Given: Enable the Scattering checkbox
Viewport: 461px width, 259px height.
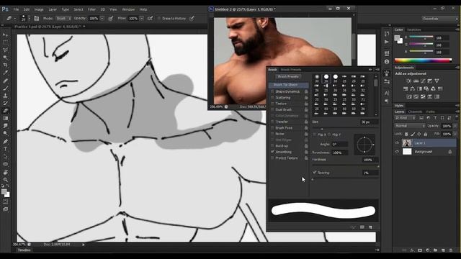Looking at the screenshot, I should coord(272,98).
